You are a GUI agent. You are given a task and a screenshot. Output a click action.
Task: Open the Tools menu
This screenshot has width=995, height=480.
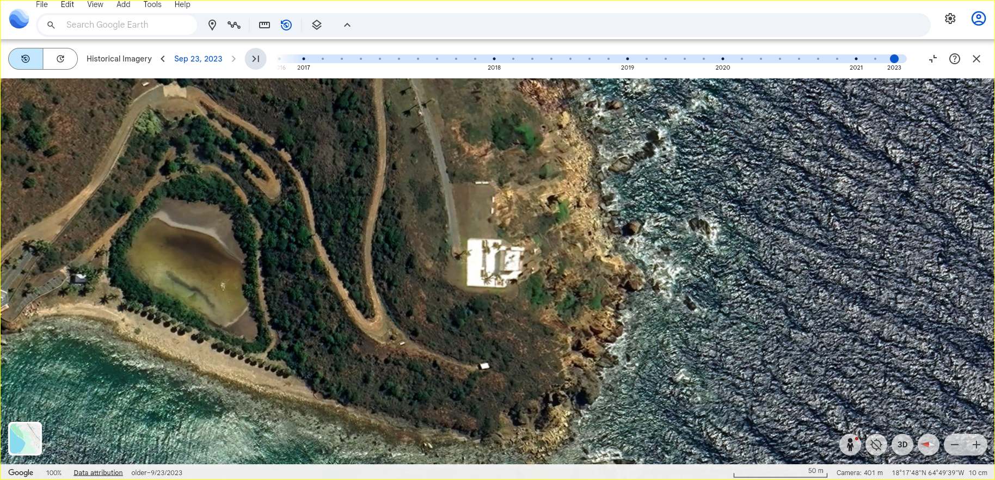(x=152, y=4)
